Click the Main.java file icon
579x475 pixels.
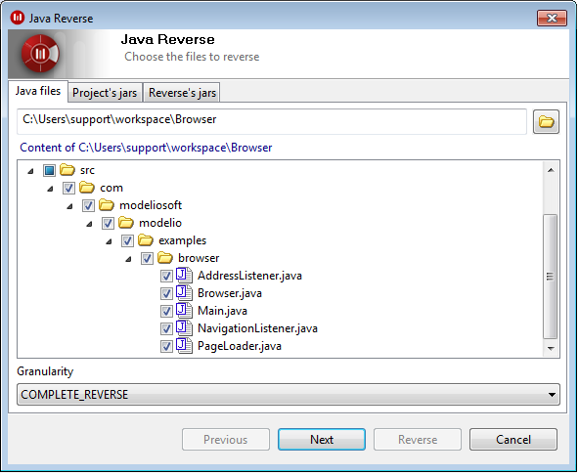184,311
